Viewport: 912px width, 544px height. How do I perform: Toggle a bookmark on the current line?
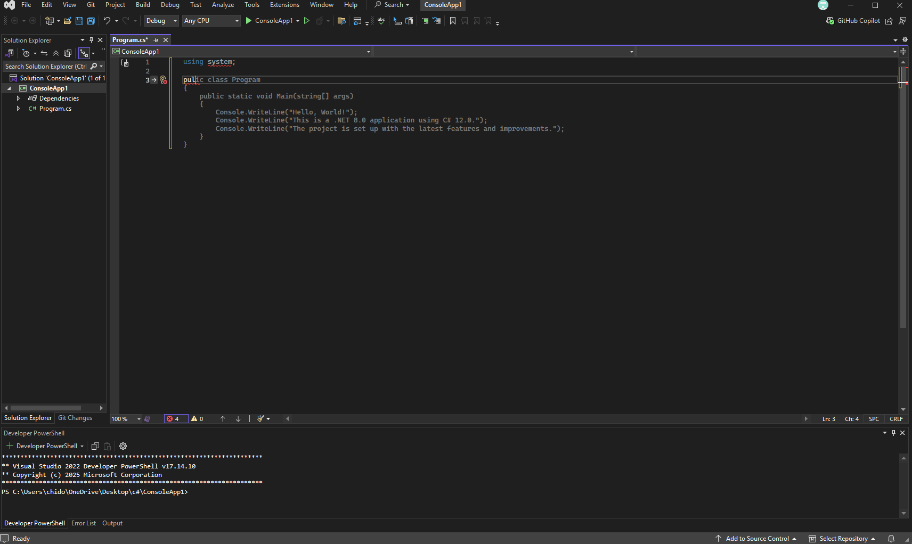(453, 21)
